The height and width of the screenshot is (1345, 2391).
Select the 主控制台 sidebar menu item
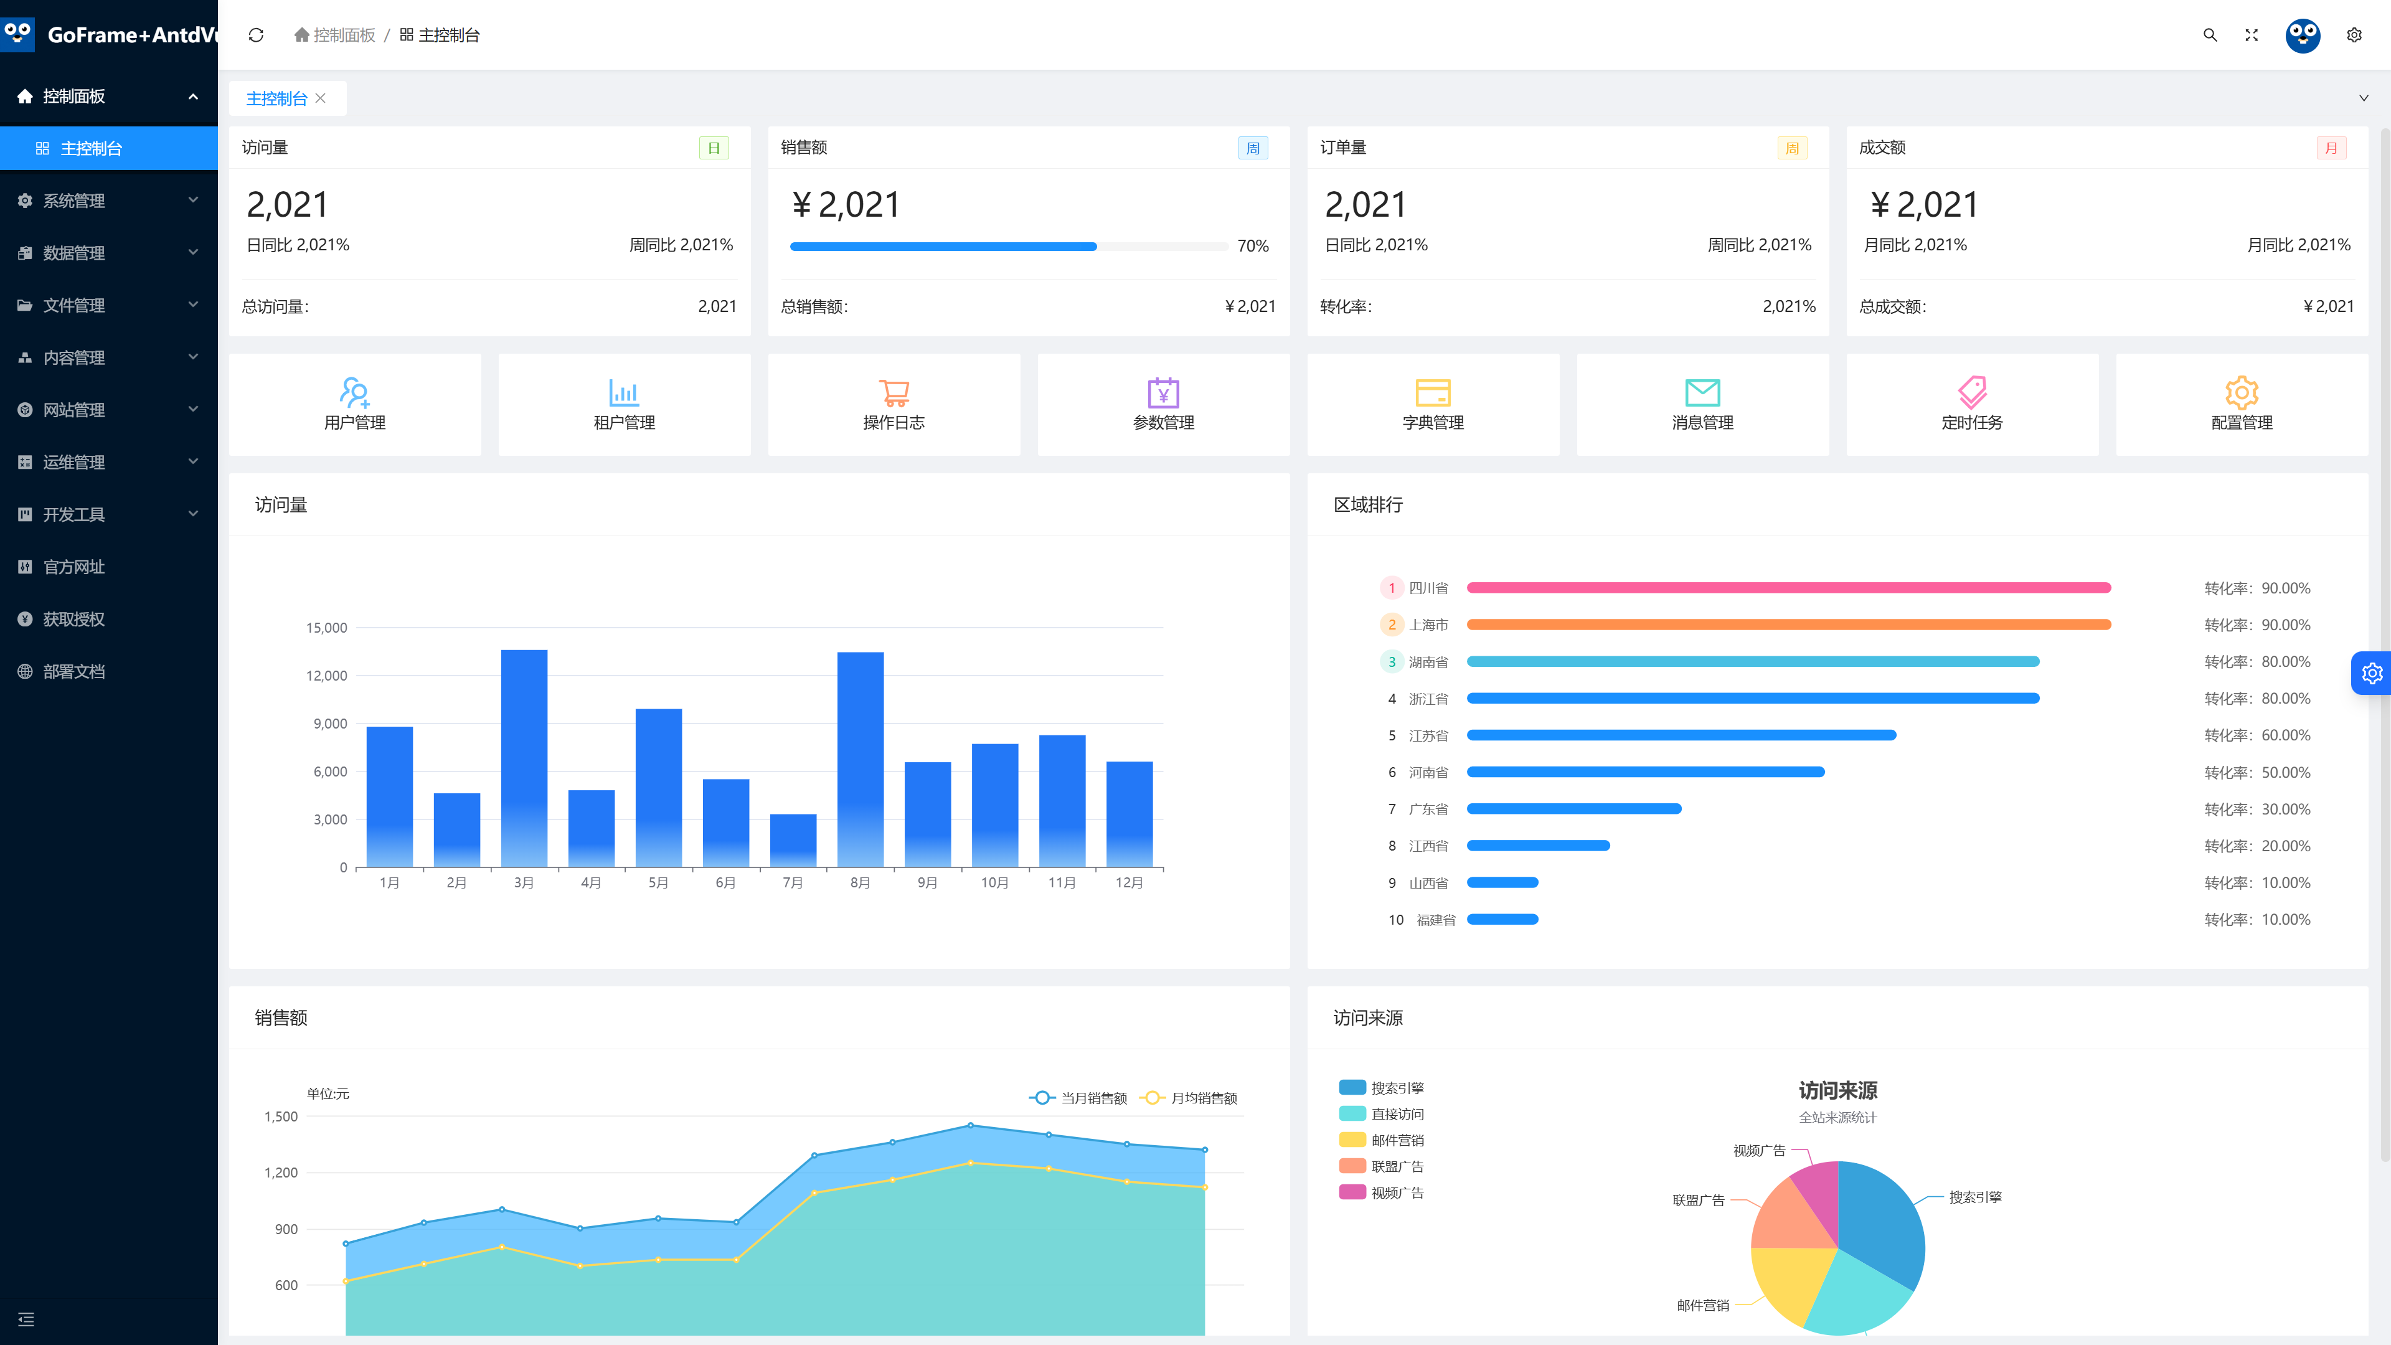(x=108, y=149)
